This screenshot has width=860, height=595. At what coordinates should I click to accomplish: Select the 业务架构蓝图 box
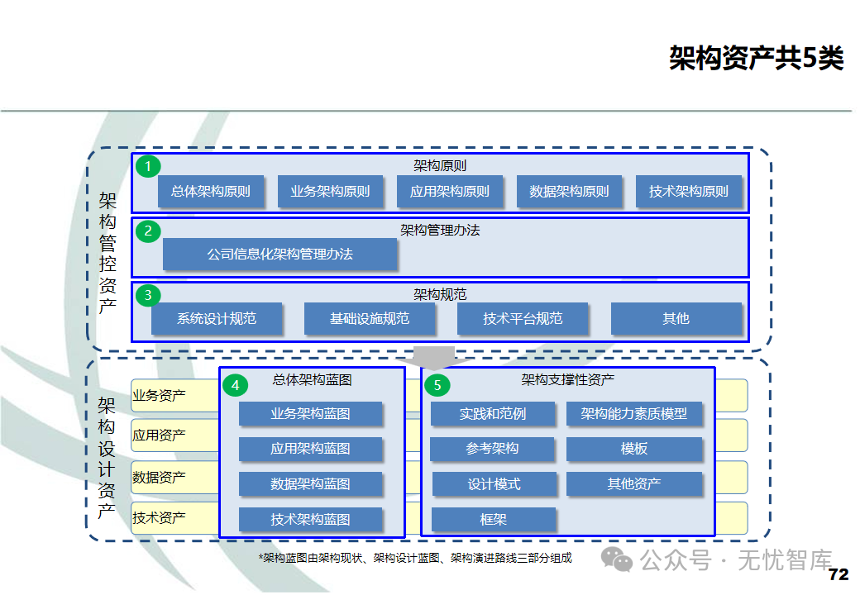(x=310, y=414)
